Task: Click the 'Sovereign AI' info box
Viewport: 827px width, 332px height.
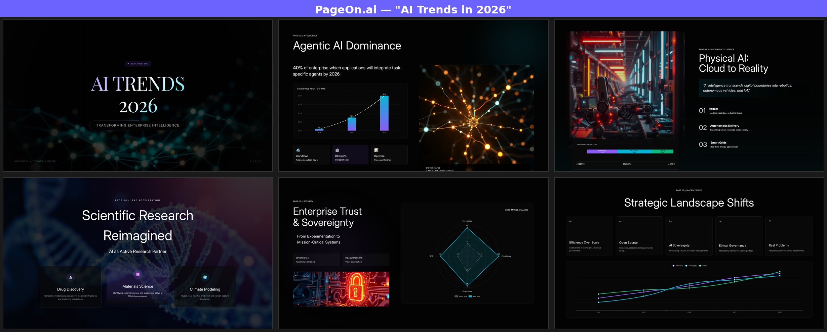Action: click(316, 260)
